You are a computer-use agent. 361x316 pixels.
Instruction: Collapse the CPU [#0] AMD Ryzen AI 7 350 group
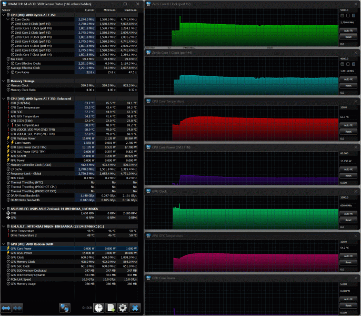pyautogui.click(x=4, y=15)
